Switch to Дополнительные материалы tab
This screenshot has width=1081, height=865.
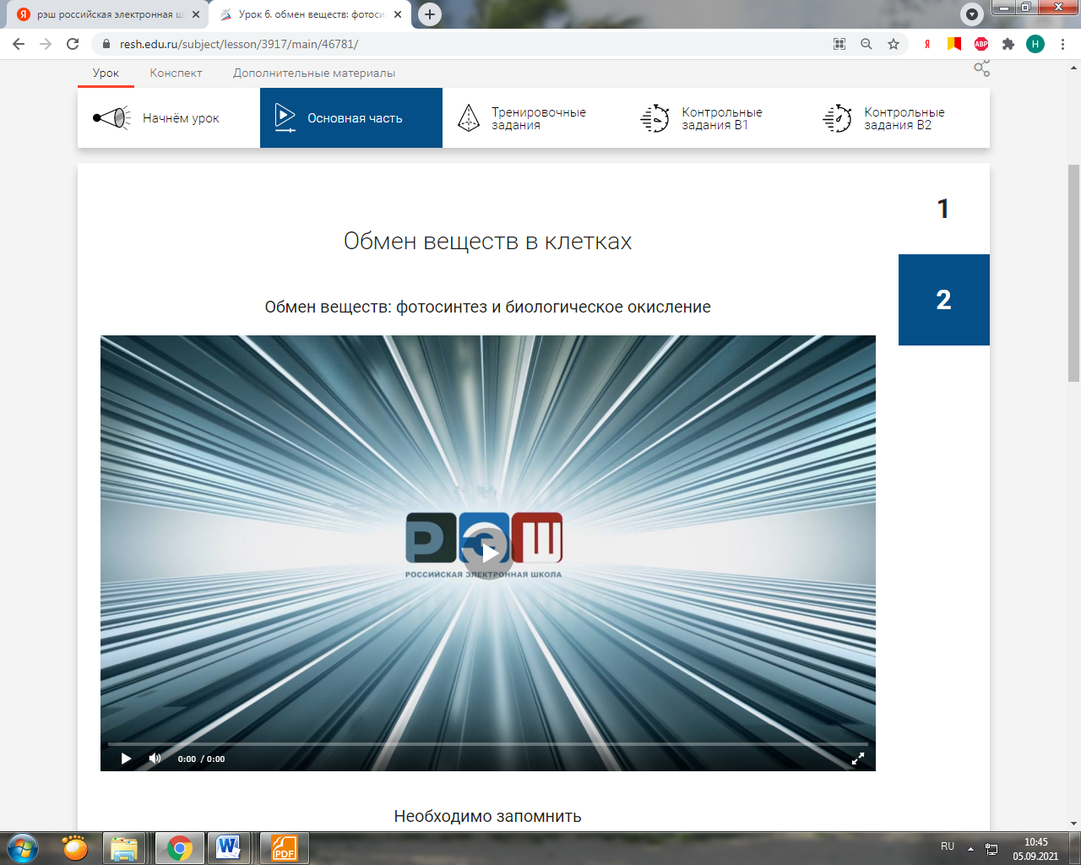tap(314, 73)
